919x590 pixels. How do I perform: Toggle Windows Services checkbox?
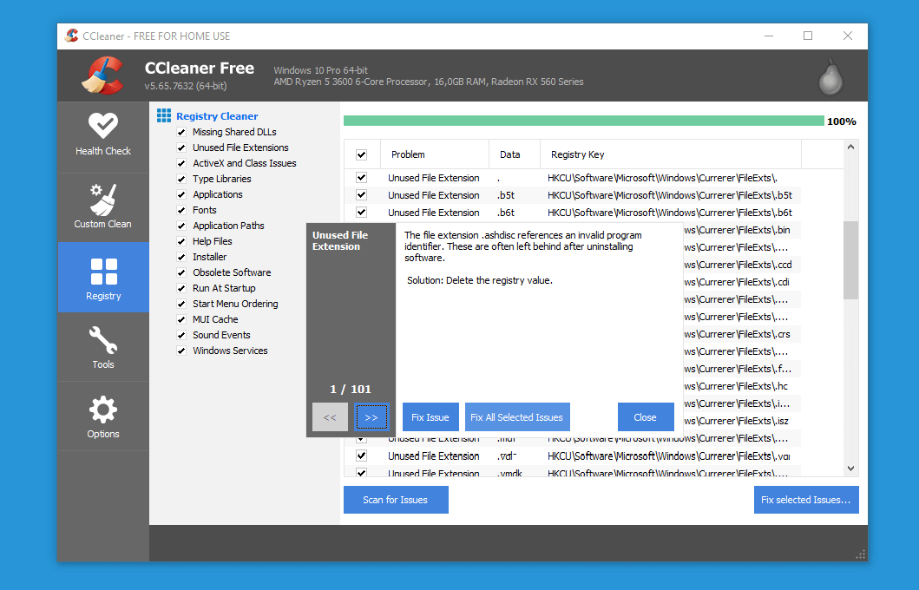click(181, 351)
